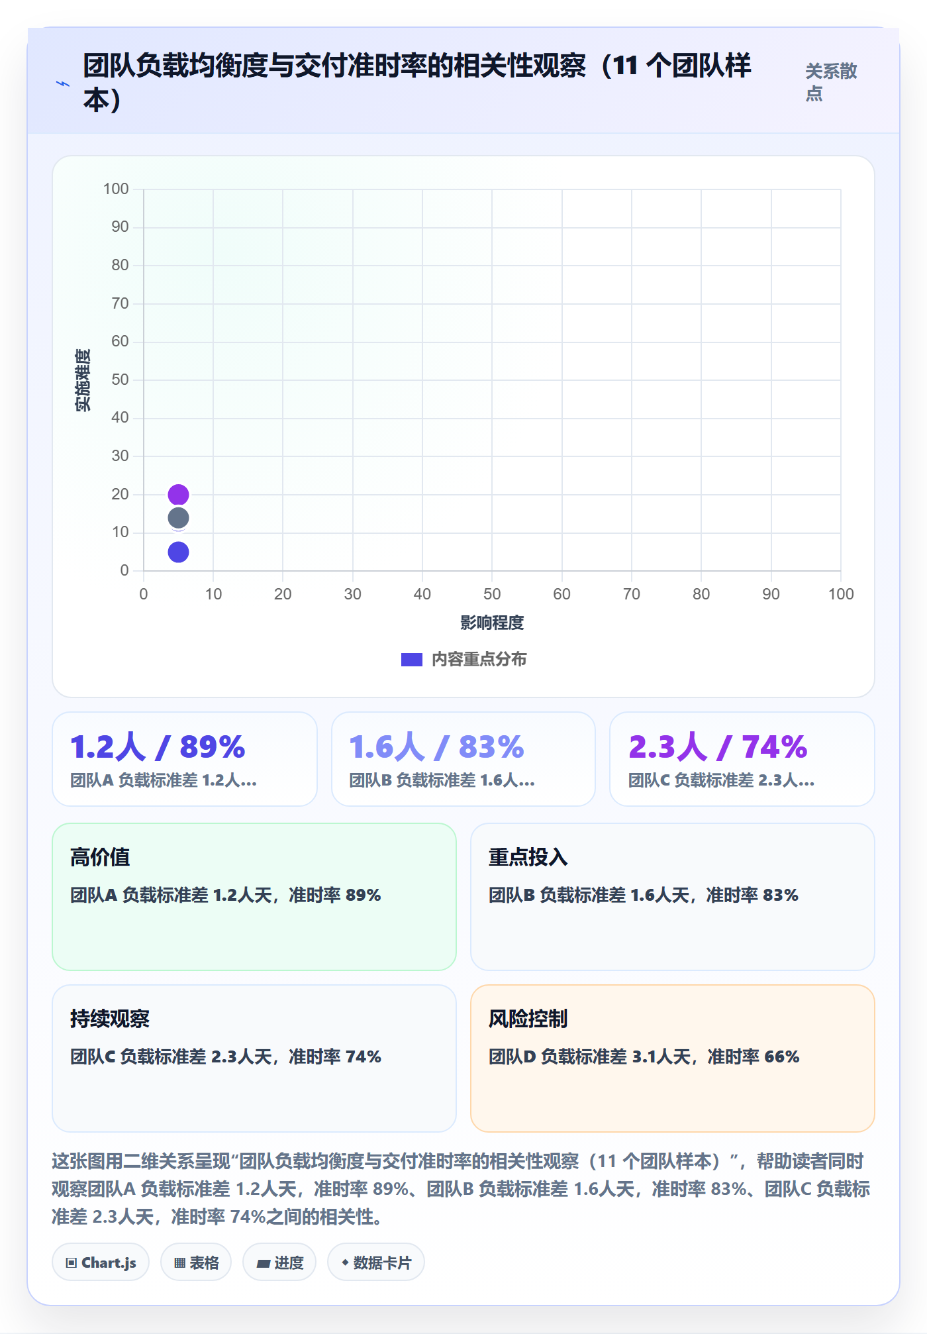
Task: Click the 数据卡片 tag chip
Action: [x=376, y=1262]
